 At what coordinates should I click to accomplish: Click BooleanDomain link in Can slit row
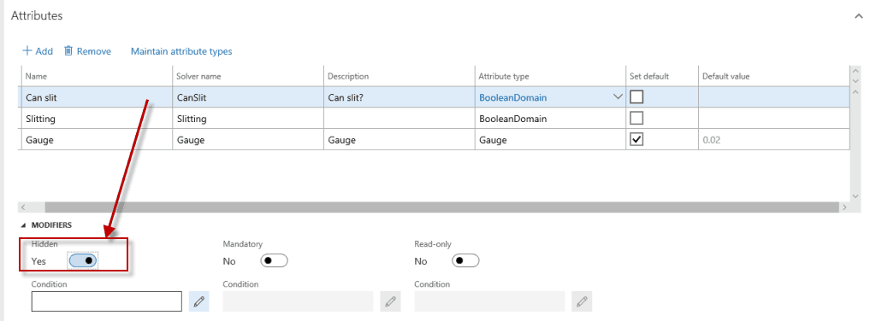click(512, 98)
